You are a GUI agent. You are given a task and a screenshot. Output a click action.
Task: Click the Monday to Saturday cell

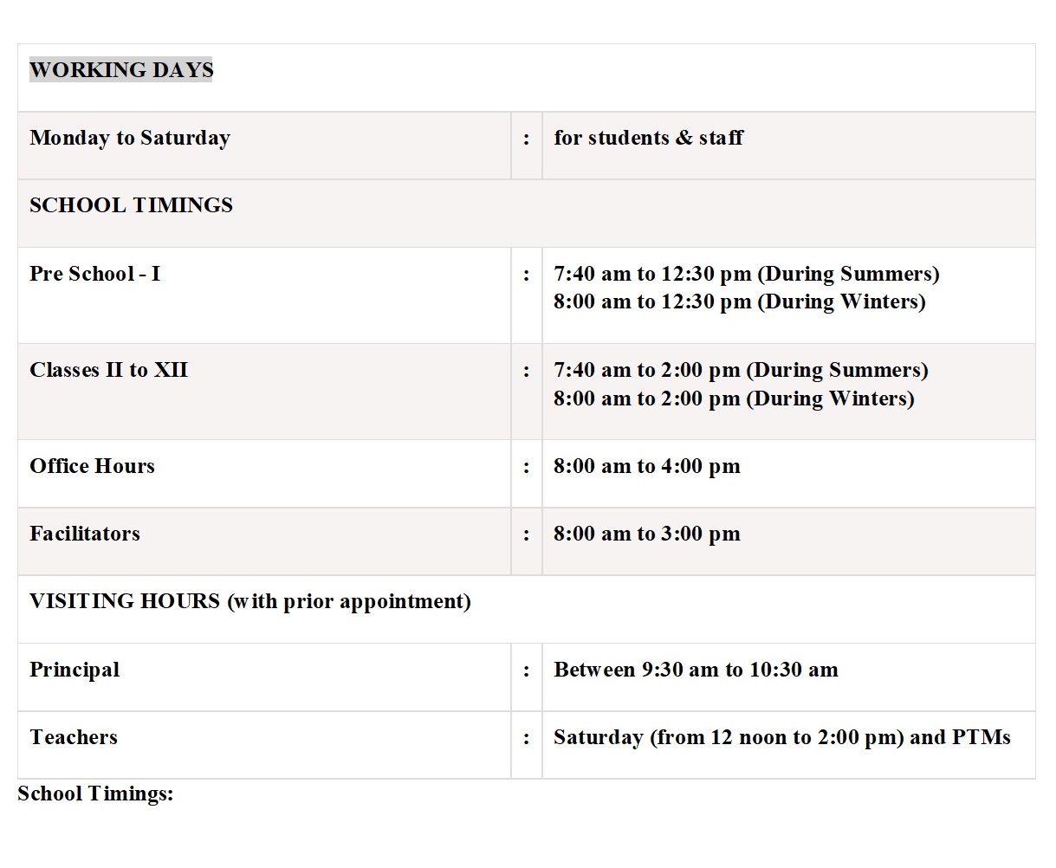pos(130,138)
